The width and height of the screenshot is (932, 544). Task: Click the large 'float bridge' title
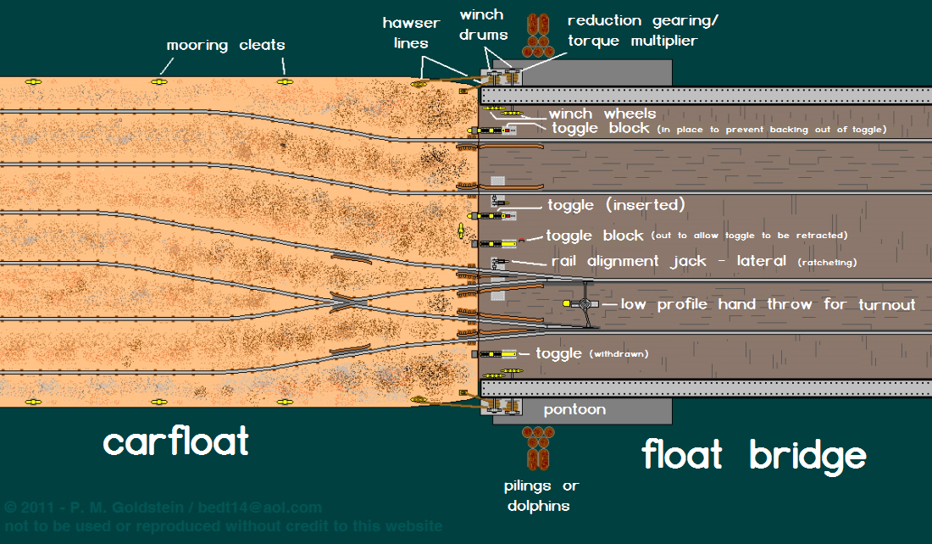[754, 455]
